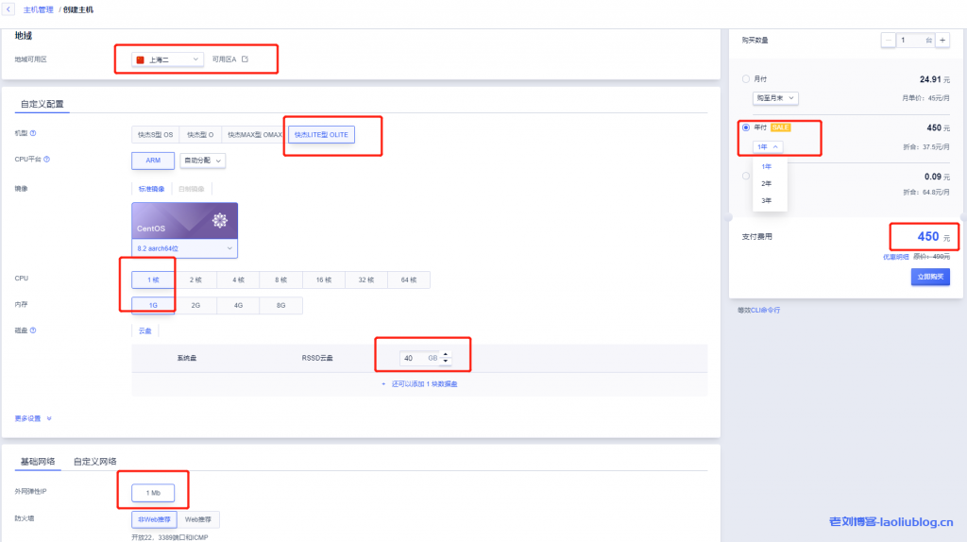
Task: Select the 月付 monthly payment radio
Action: (x=746, y=79)
